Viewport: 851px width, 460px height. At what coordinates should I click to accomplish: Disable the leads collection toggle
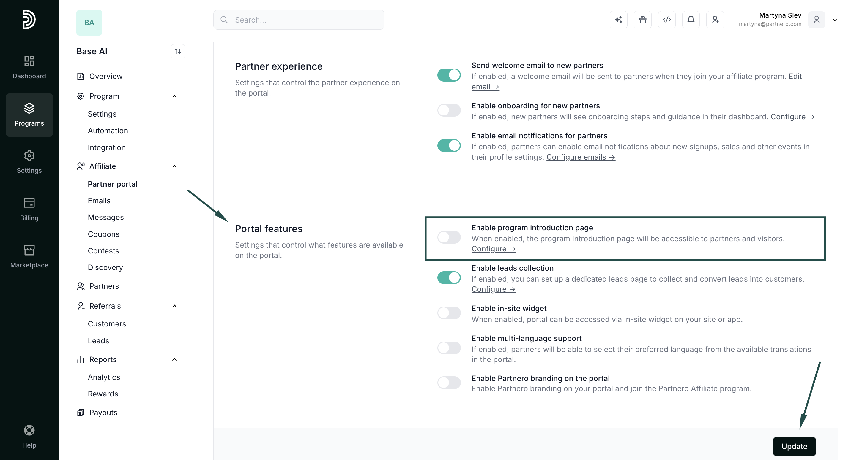click(x=449, y=277)
